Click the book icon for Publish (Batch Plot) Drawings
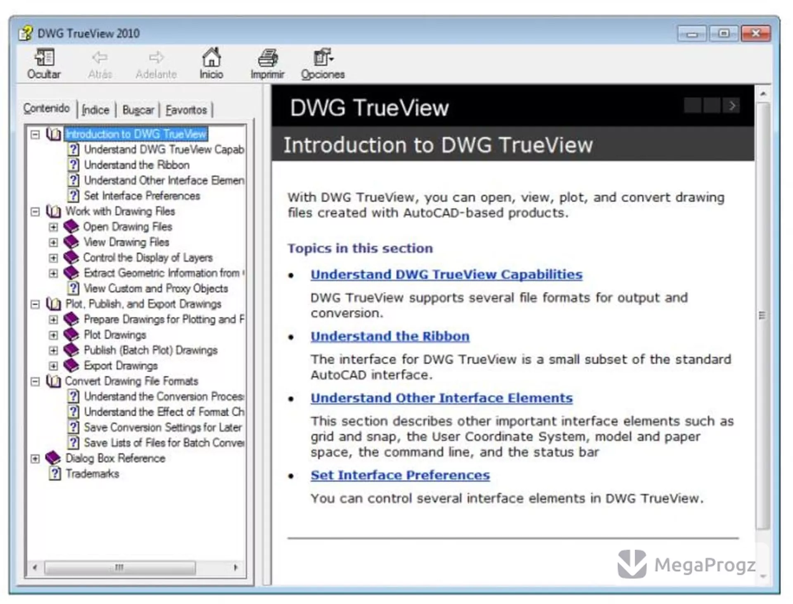The image size is (793, 604). pyautogui.click(x=71, y=350)
